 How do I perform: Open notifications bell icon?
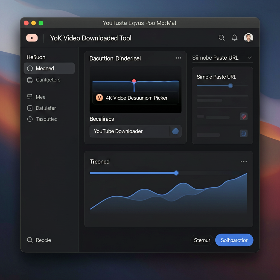pos(234,38)
